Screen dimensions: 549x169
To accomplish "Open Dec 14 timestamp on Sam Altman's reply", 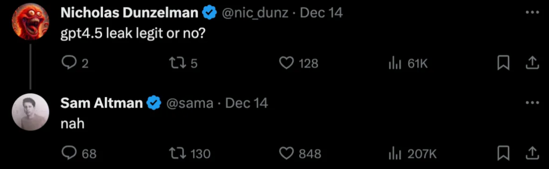I will click(x=247, y=103).
